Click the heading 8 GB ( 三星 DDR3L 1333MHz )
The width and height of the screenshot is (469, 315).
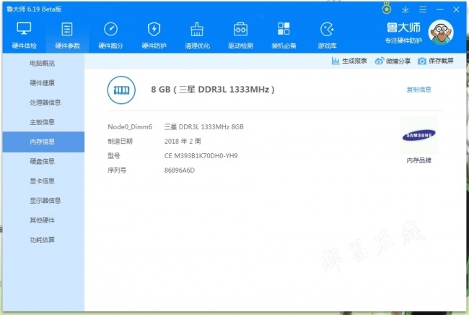tap(213, 90)
